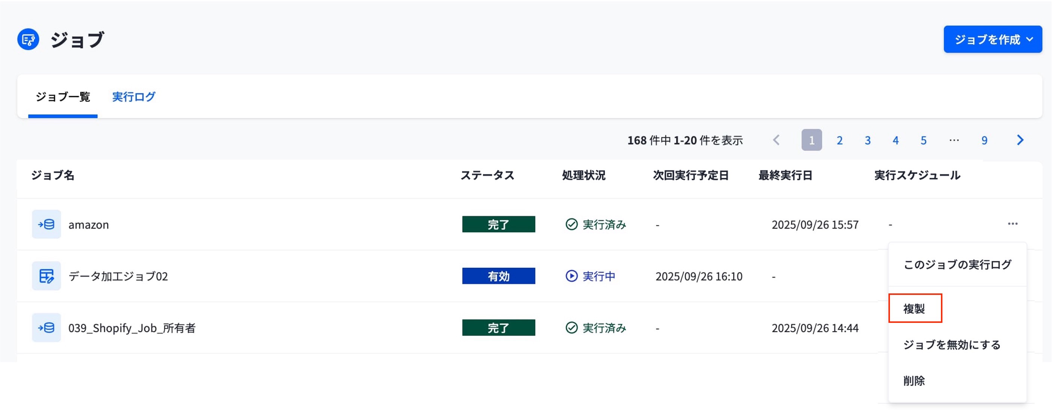Screen dimensions: 1053x412
Task: Click the 実行スケジュール column header
Action: point(917,175)
